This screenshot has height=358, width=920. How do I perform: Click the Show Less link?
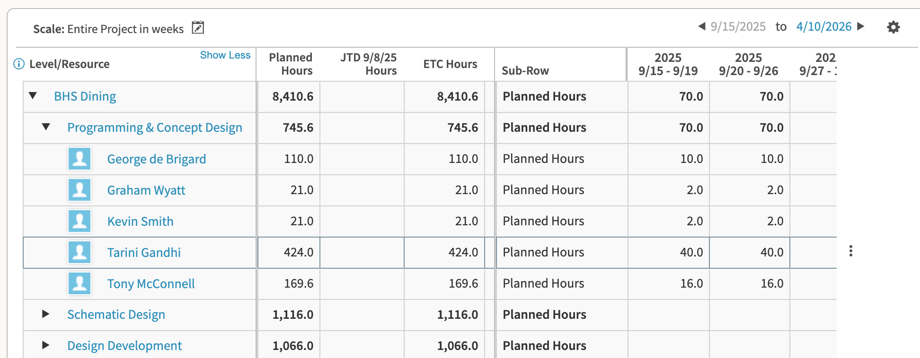pos(225,55)
